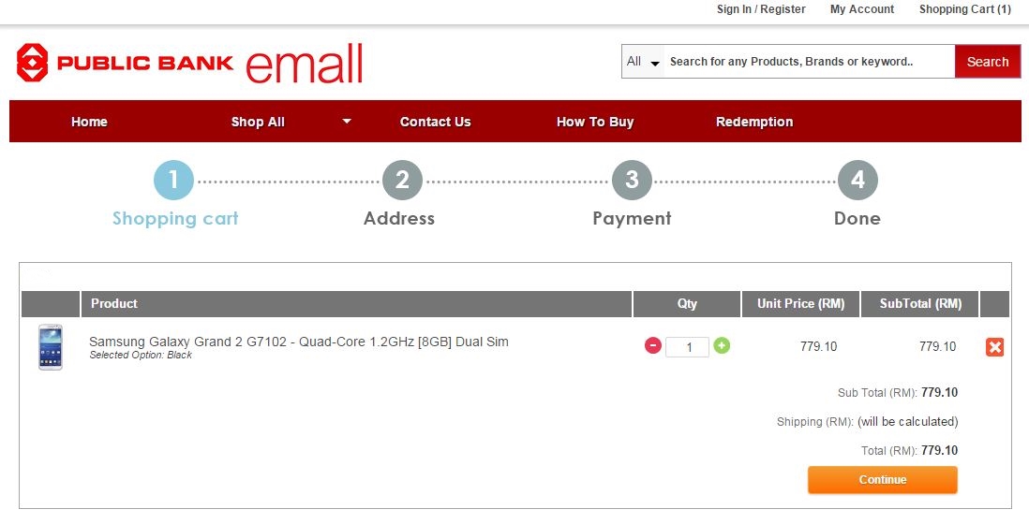The width and height of the screenshot is (1029, 524).
Task: Click the Done step label
Action: point(857,218)
